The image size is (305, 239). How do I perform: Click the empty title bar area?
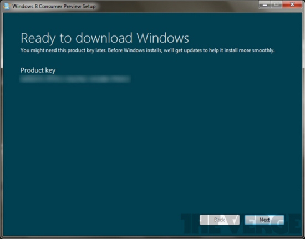175,6
